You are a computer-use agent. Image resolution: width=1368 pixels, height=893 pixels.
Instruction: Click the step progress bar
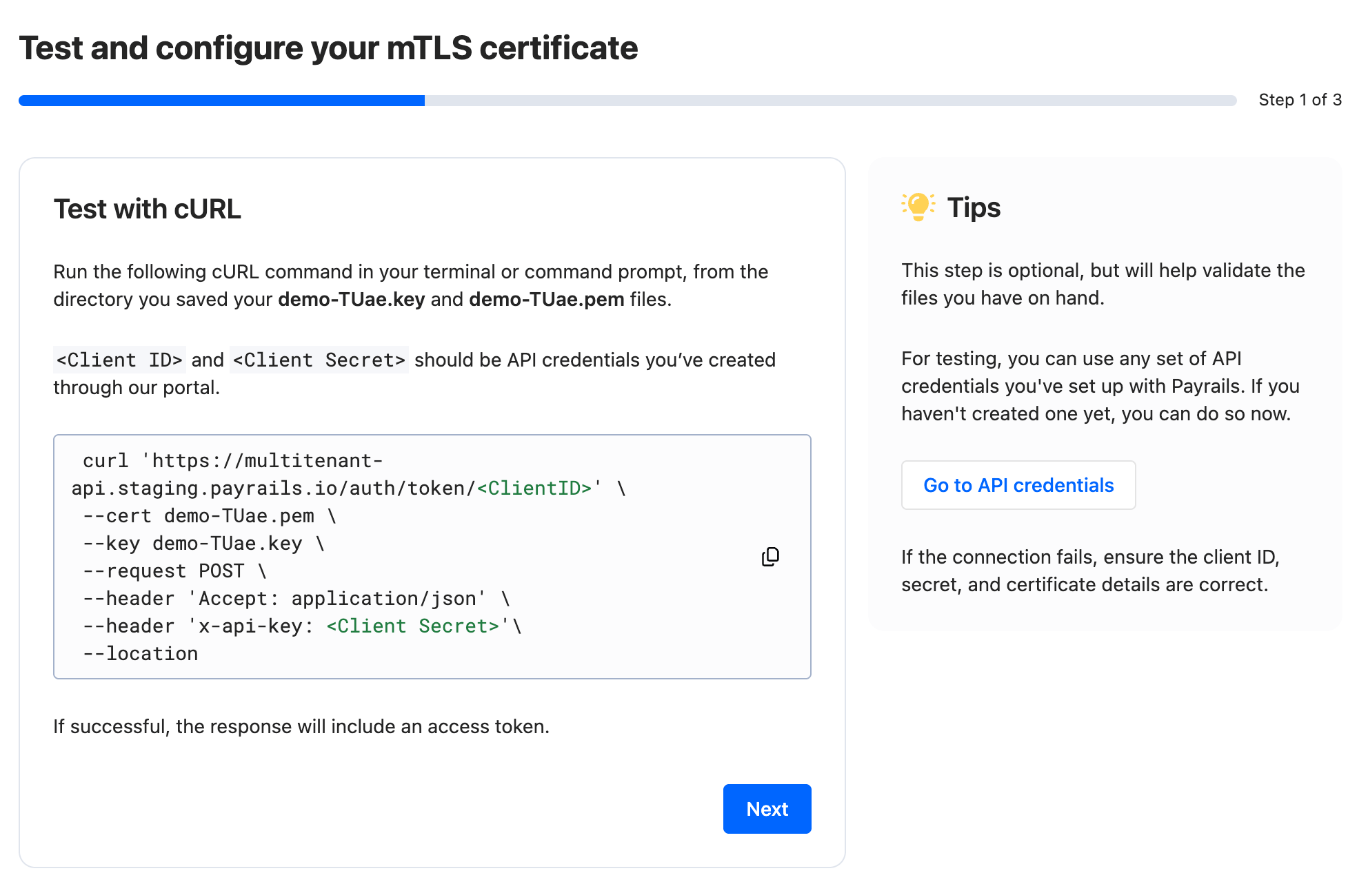(627, 101)
